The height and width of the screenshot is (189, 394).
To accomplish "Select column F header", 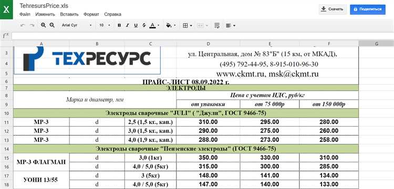I will pyautogui.click(x=329, y=44).
